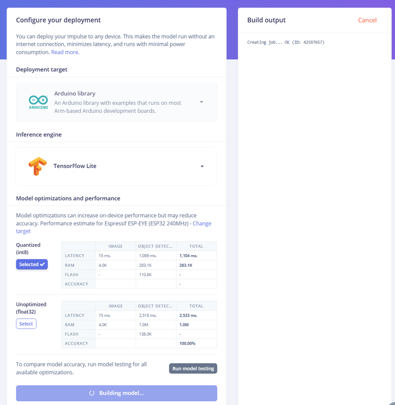Click the Build output job log text
The width and height of the screenshot is (395, 405).
coord(286,42)
